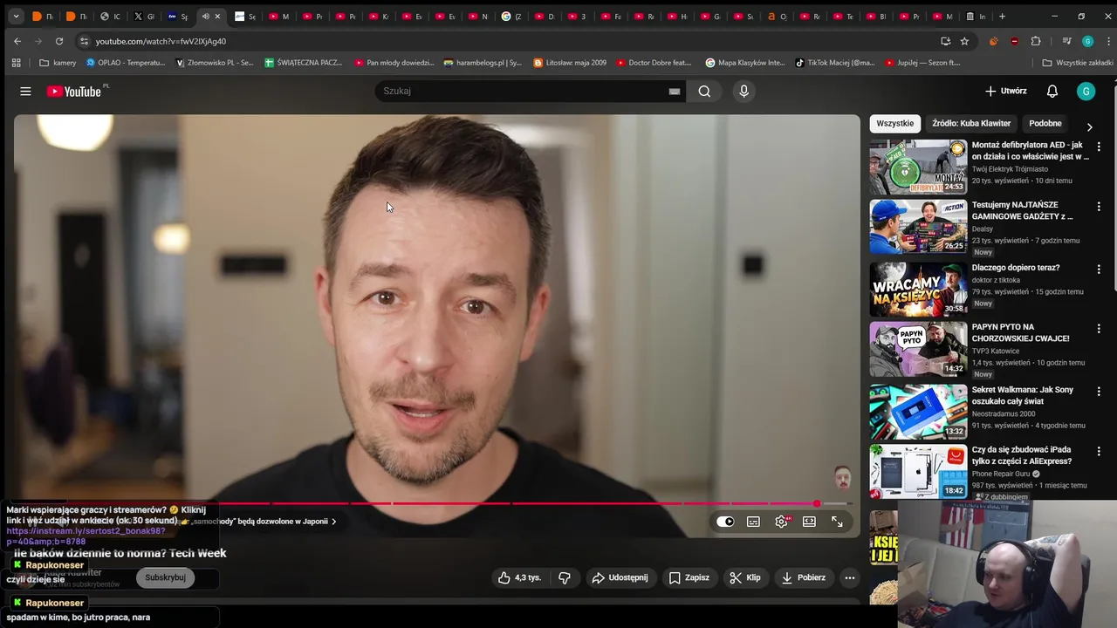
Task: Open the Dealsy gaming gadgets thumbnail
Action: pos(918,227)
